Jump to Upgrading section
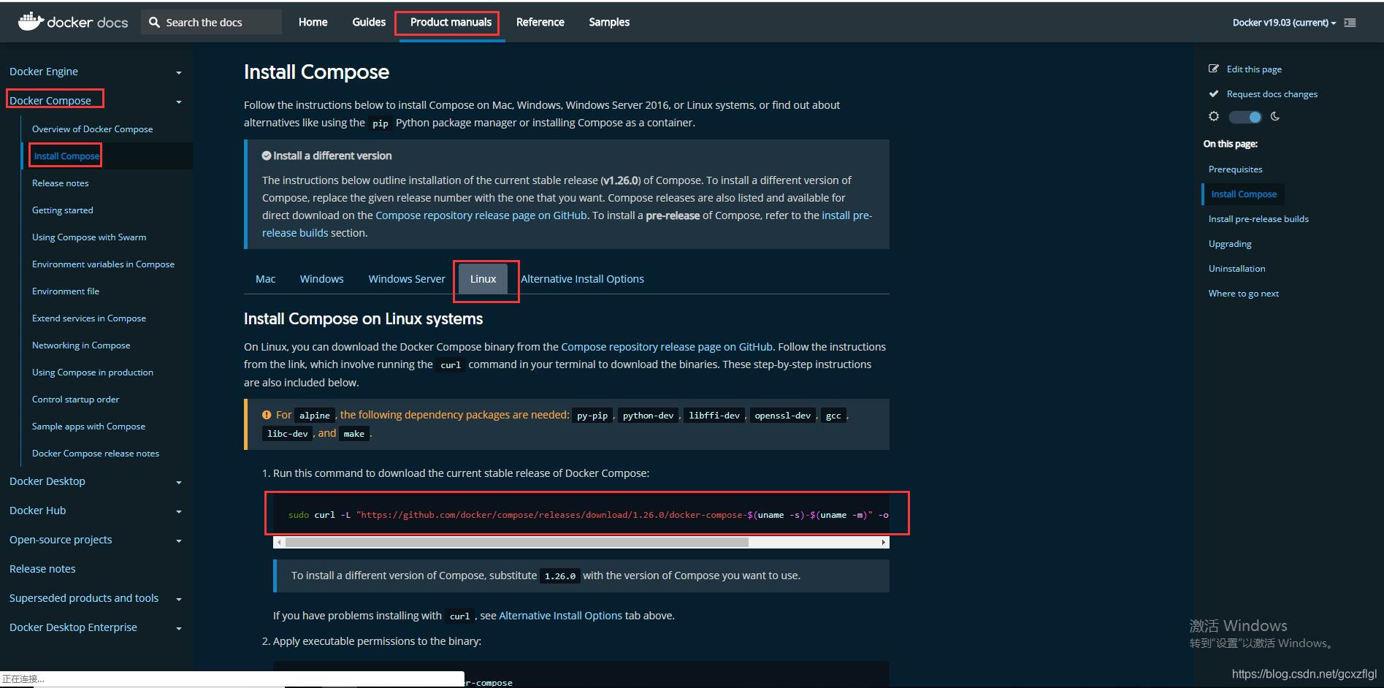Screen dimensions: 1384x688 click(1230, 244)
